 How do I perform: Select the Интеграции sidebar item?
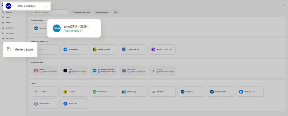[20, 49]
